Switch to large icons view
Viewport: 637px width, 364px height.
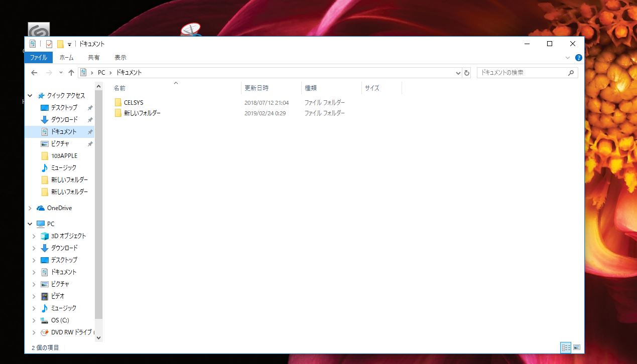[x=577, y=347]
